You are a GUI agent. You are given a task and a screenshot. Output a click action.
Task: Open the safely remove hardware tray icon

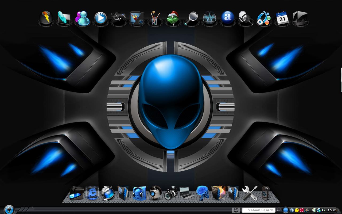point(306,210)
